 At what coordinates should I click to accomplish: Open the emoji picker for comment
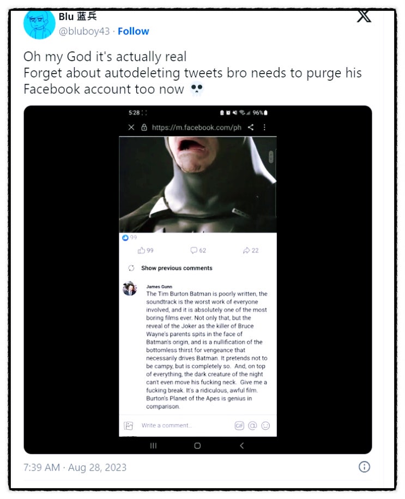tap(265, 425)
